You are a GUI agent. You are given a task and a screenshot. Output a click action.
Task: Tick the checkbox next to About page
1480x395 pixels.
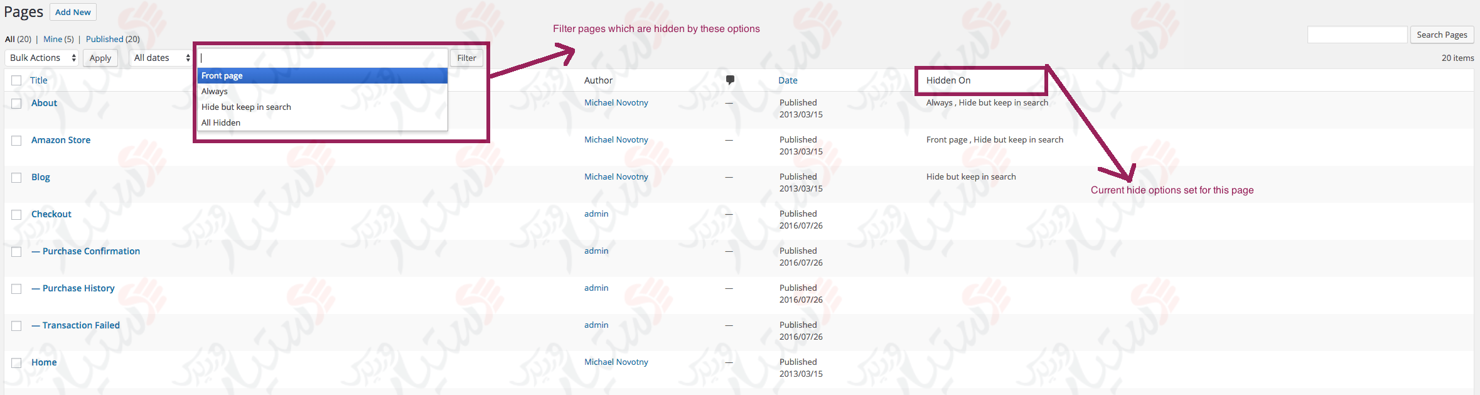pos(16,104)
